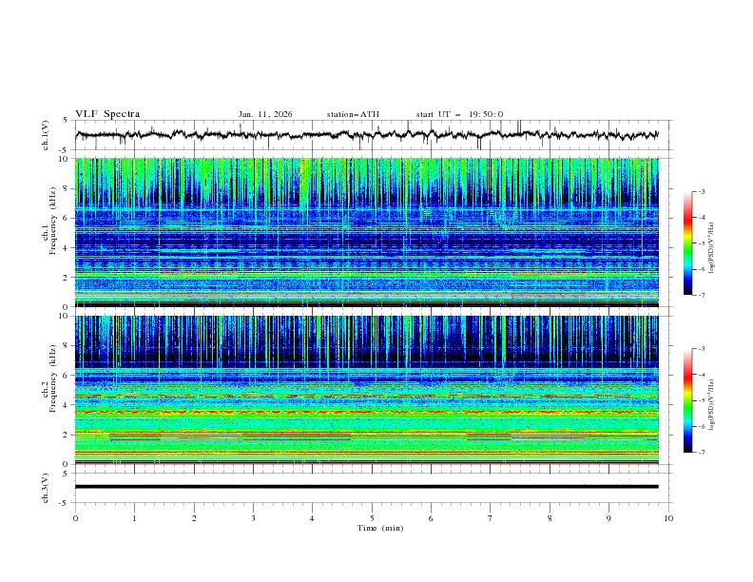753x582 pixels.
Task: Click the VLF Spectra title text
Action: [107, 114]
